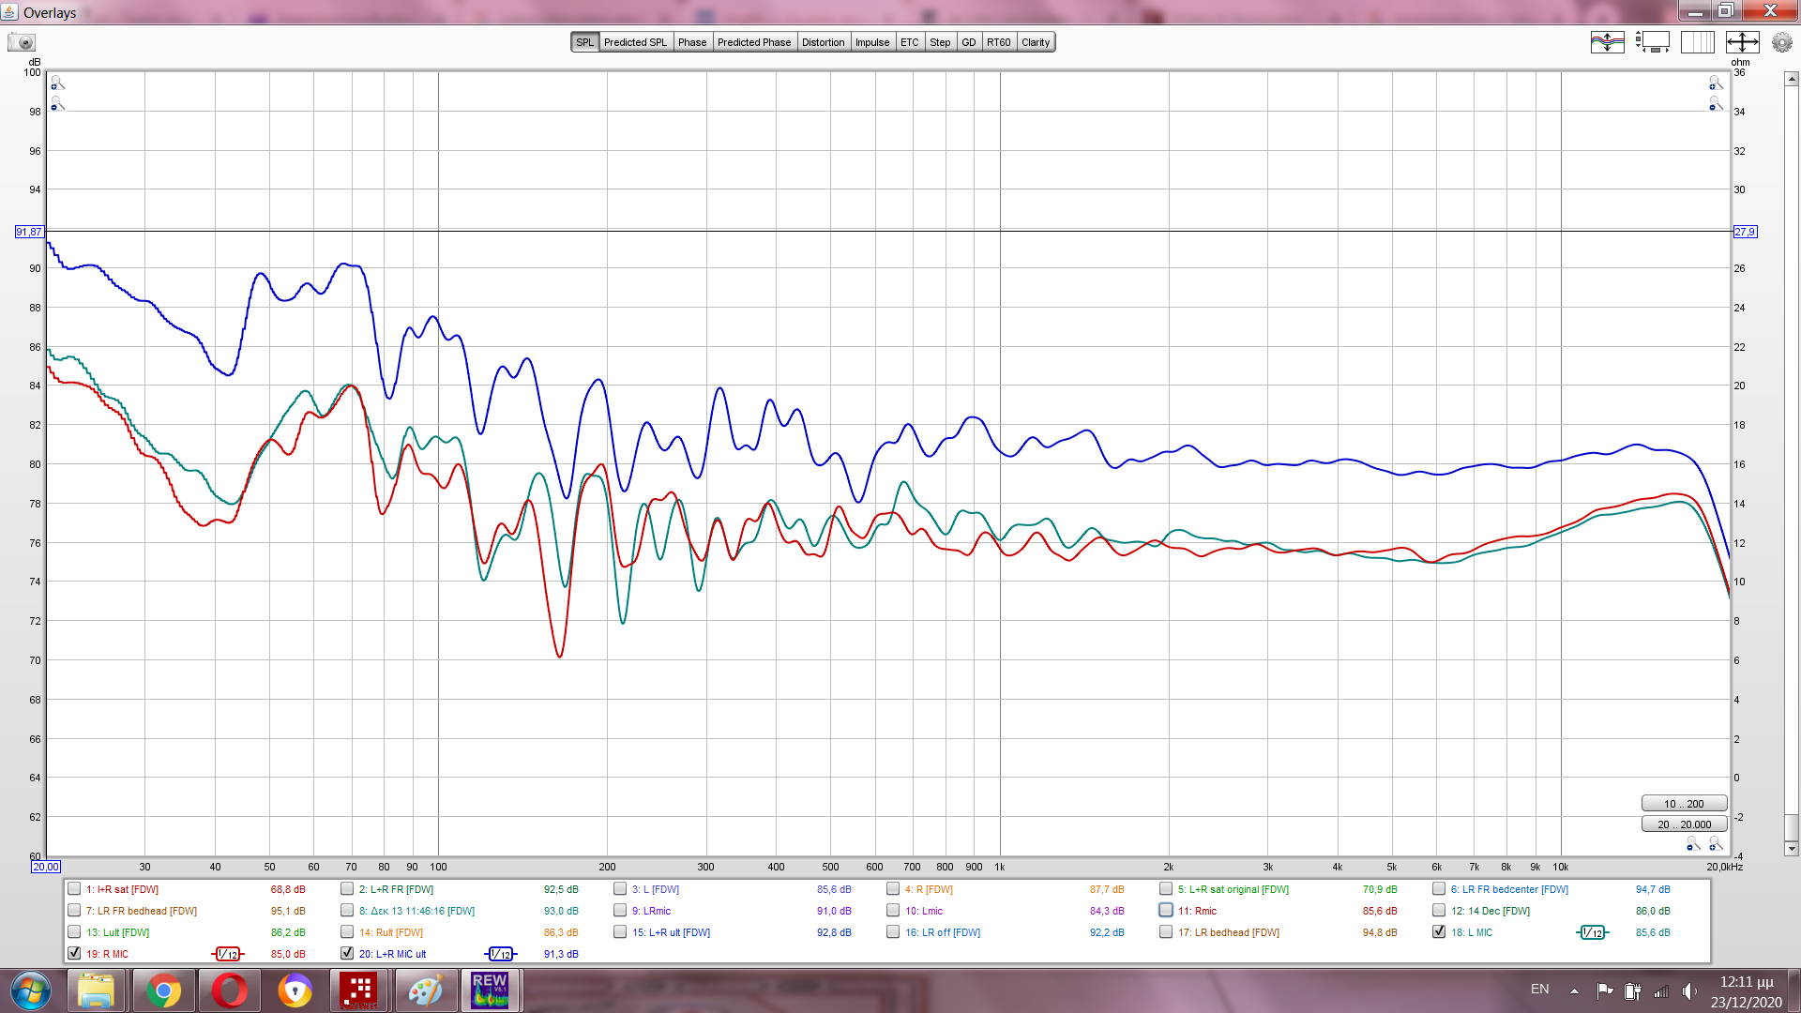Zoom in on right ohm axis

click(1716, 83)
